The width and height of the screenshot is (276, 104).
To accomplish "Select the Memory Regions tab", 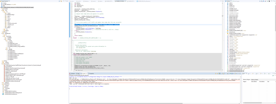I will point(247,80).
